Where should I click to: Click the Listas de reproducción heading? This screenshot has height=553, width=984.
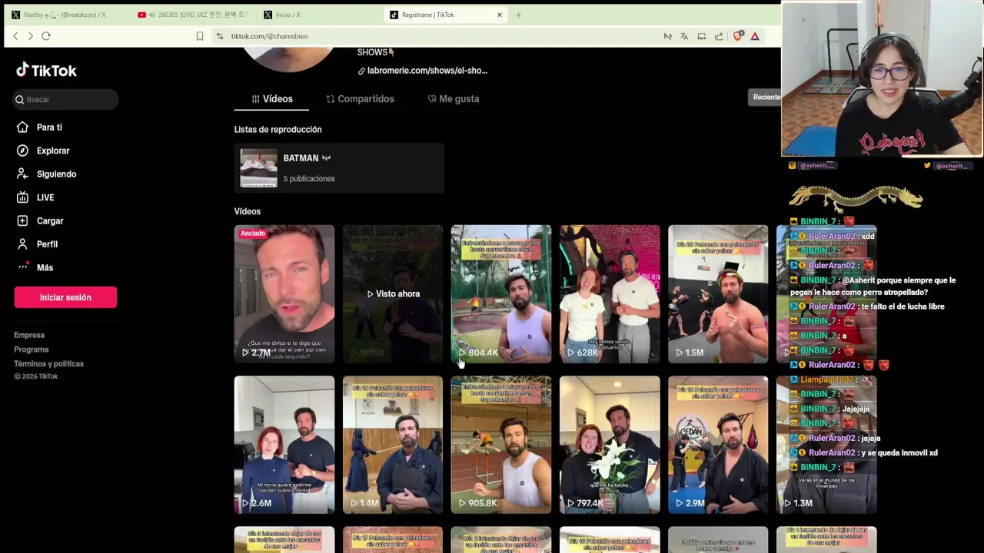click(x=278, y=130)
